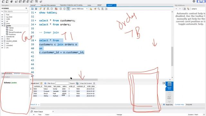
Task: Switch to the IMDB query tab
Action: click(x=99, y=5)
